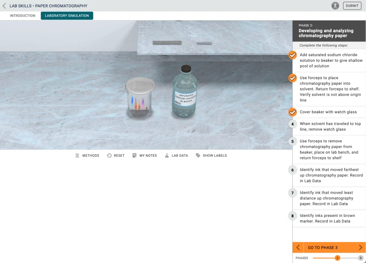This screenshot has width=366, height=263.
Task: Click the checkmark for add sodium chloride step
Action: [x=293, y=55]
